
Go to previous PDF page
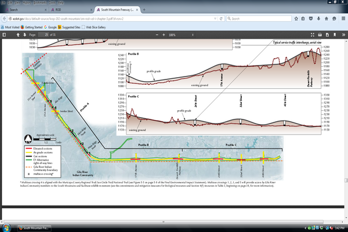(18, 35)
